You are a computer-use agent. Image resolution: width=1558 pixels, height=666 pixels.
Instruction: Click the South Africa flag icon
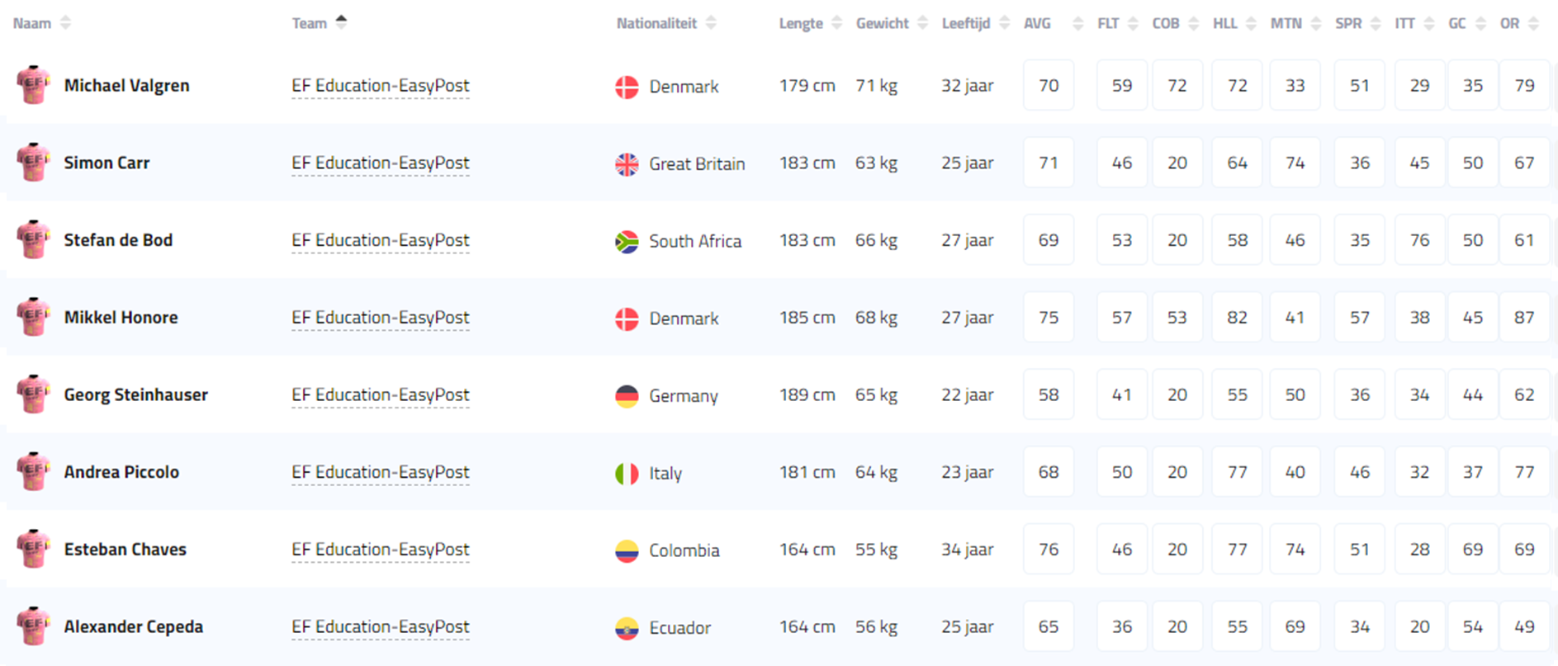coord(627,241)
